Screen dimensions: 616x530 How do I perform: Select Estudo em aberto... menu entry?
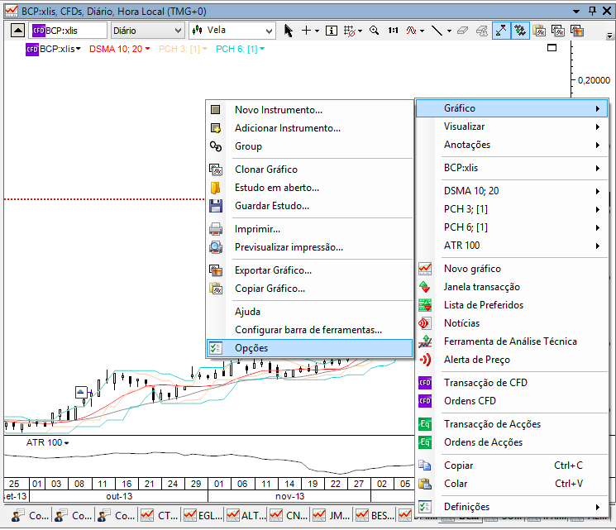pyautogui.click(x=309, y=188)
